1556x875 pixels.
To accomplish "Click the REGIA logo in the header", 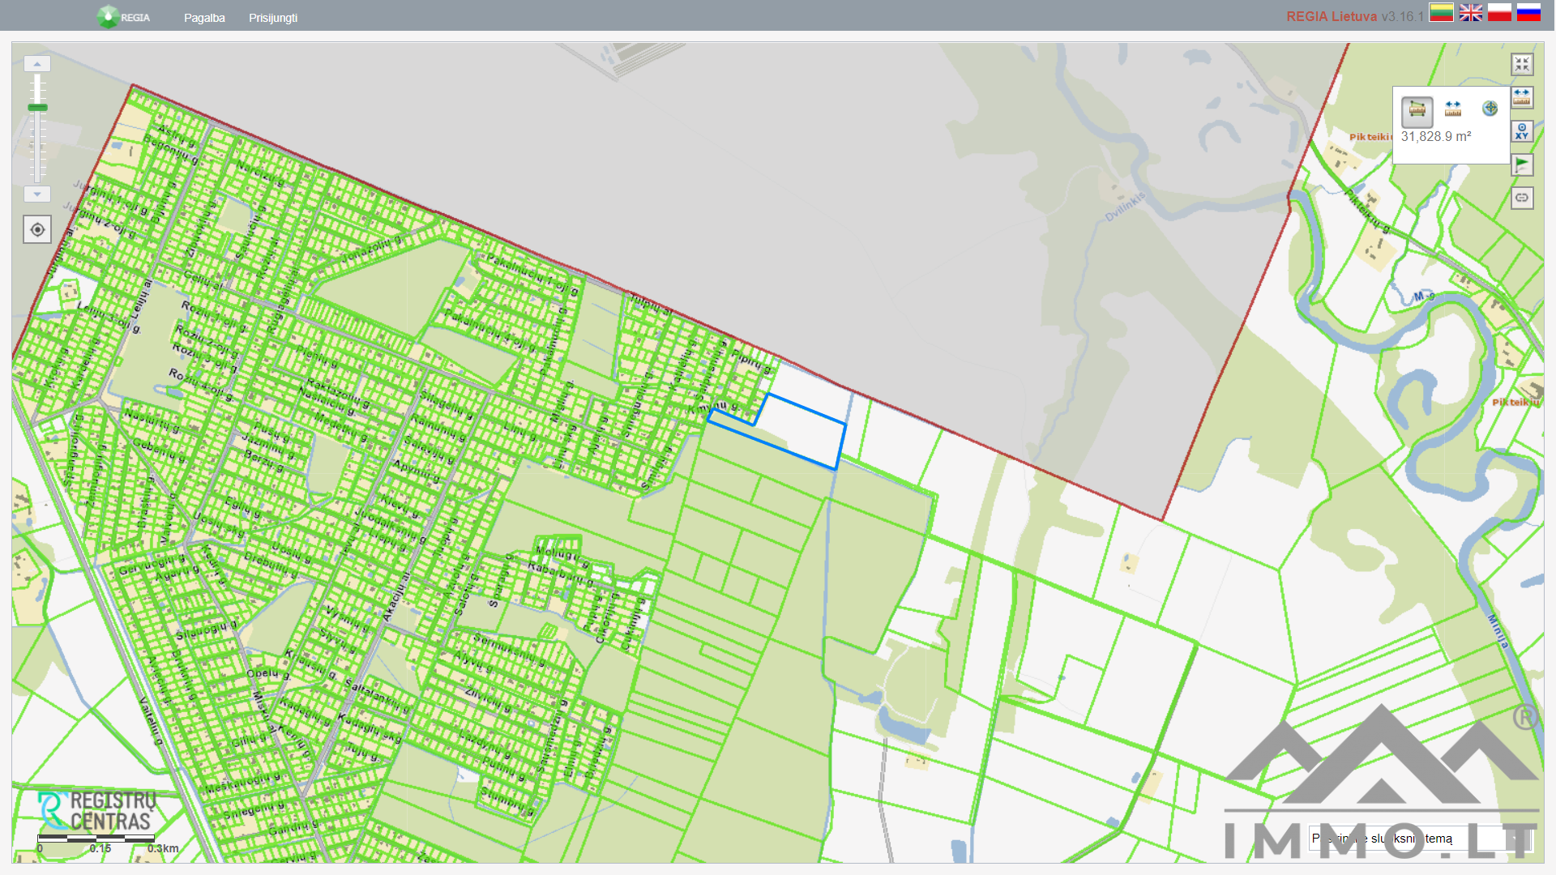I will point(123,17).
